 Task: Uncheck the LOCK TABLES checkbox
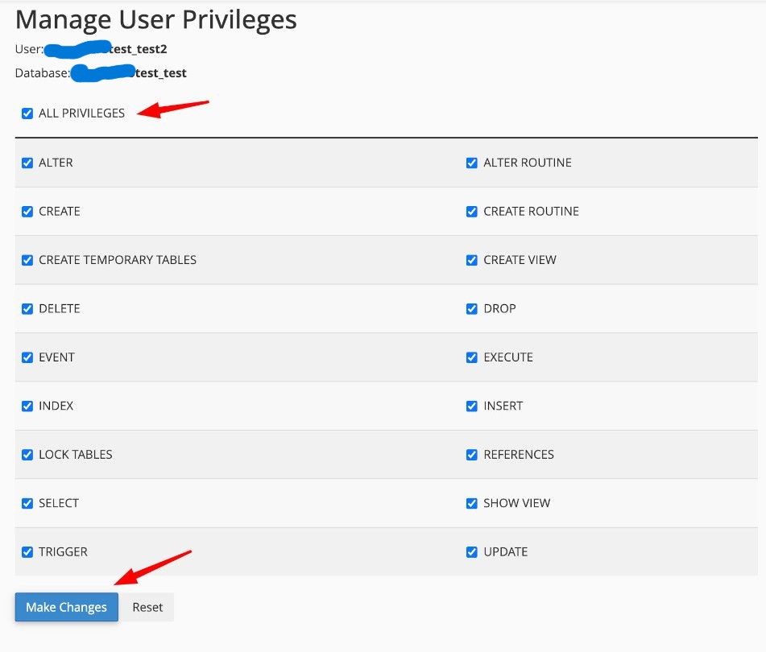coord(27,455)
